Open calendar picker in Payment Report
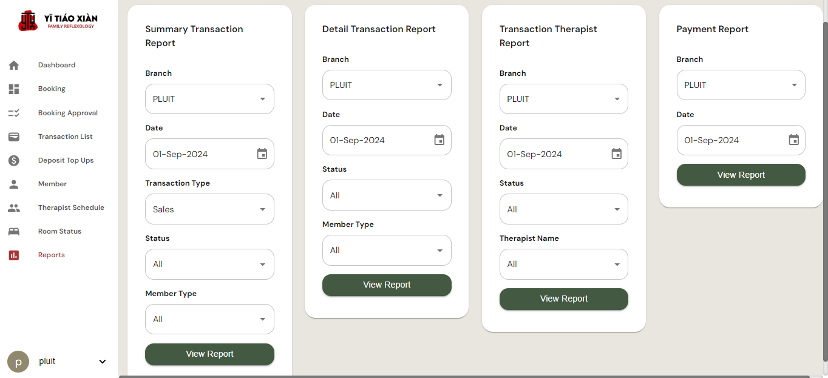The image size is (828, 378). point(793,140)
